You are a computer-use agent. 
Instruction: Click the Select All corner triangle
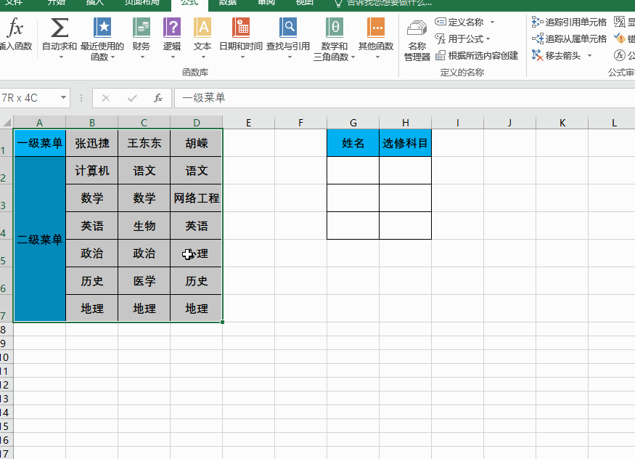point(7,122)
